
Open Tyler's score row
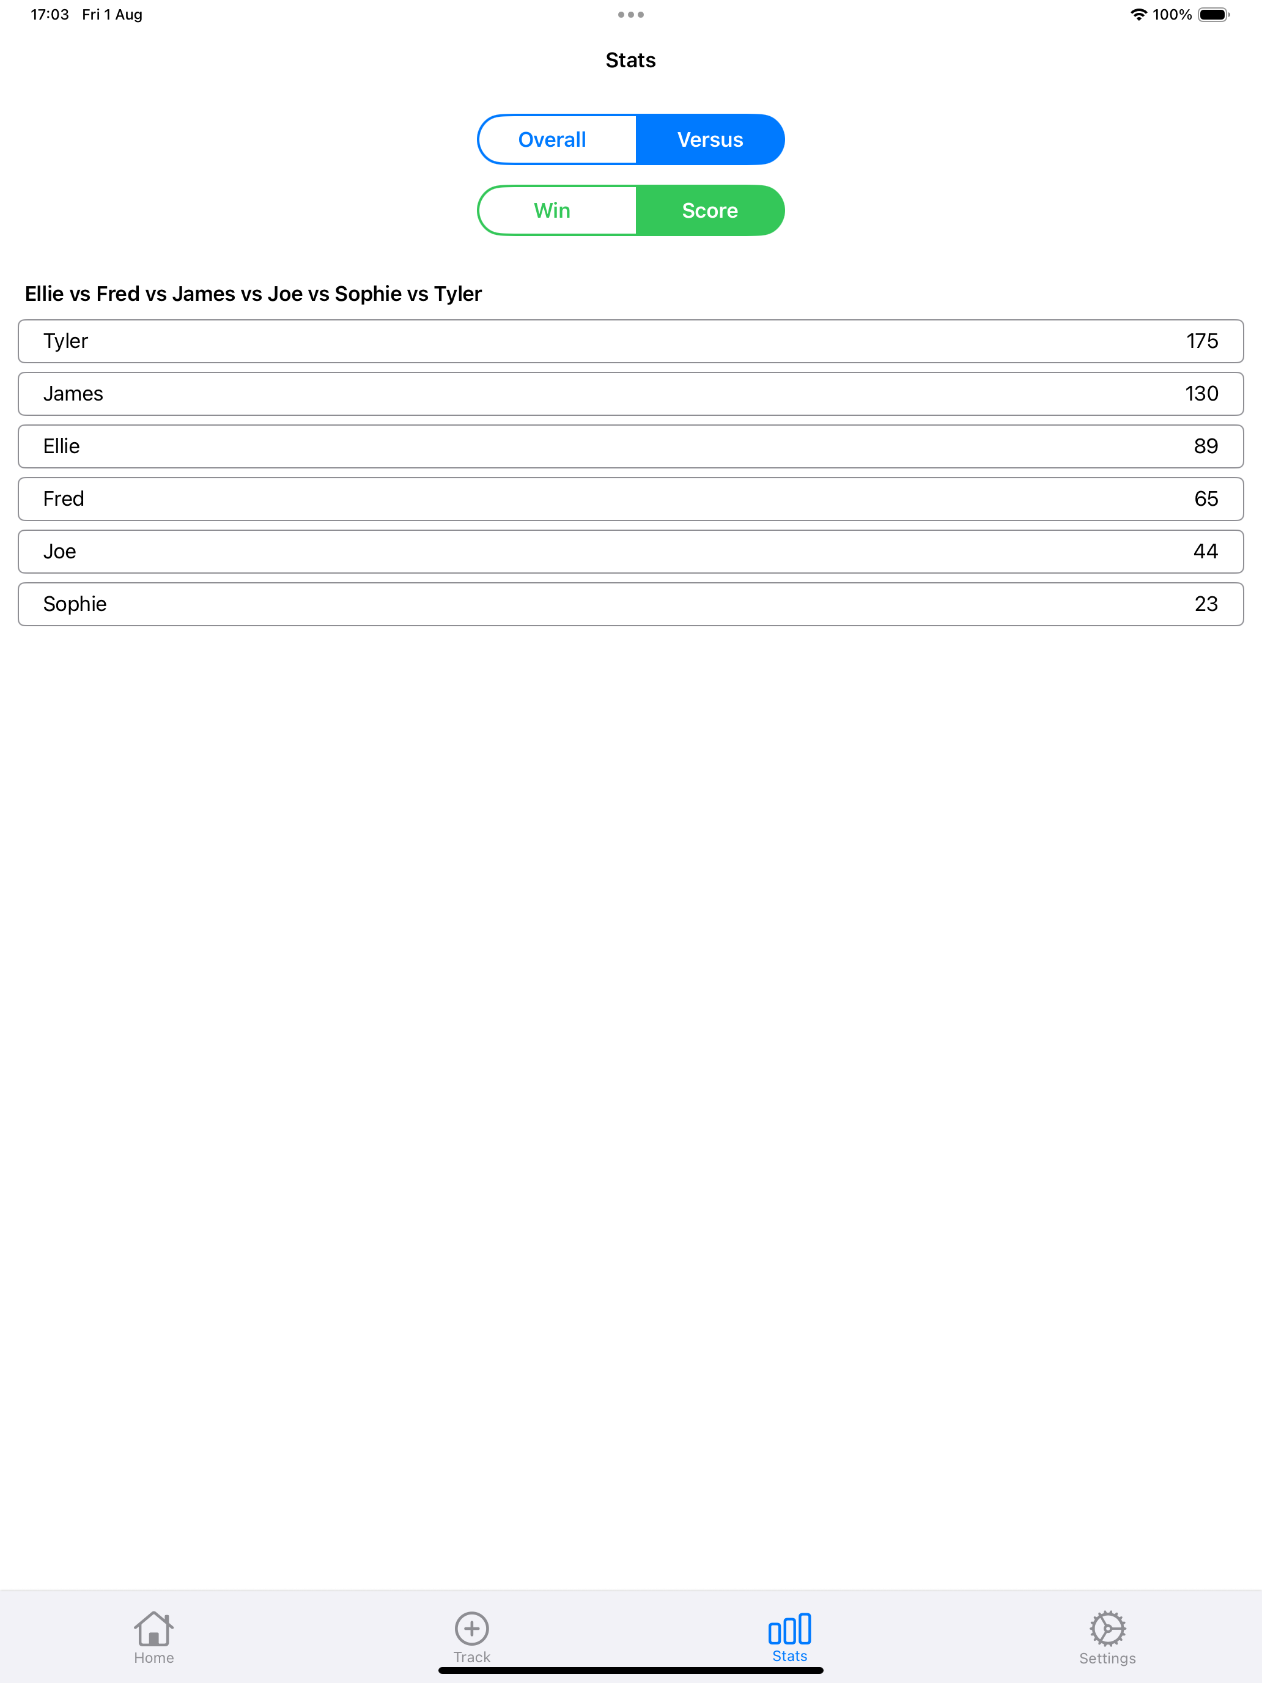630,341
